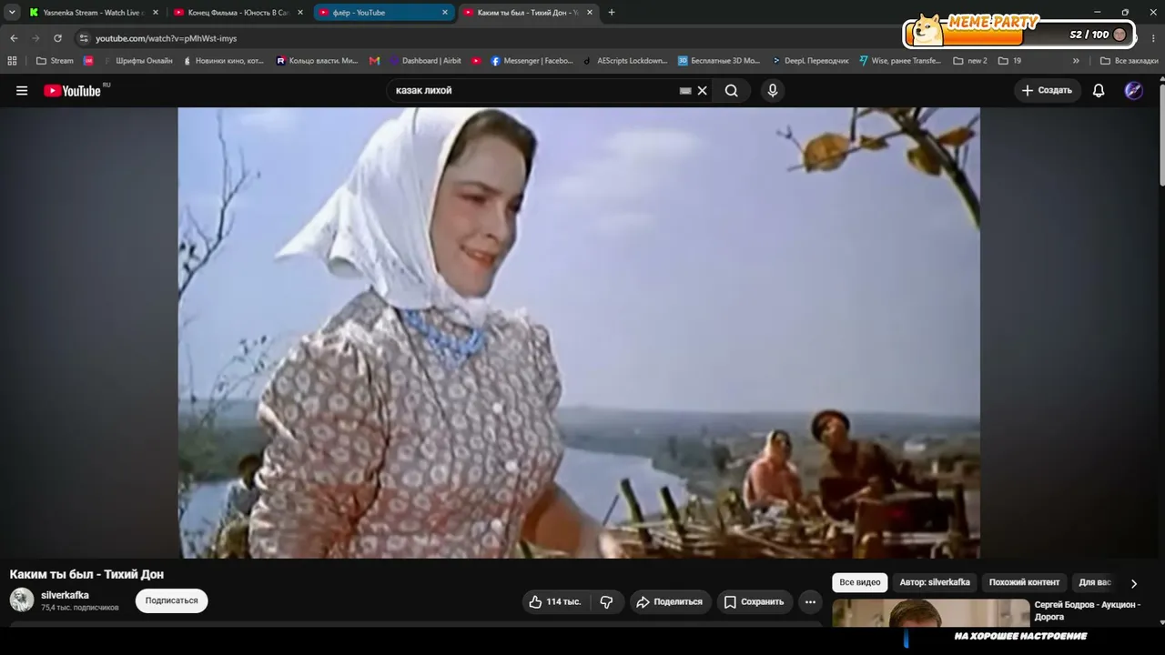Open the 'Новинки кино' bookmark
Viewport: 1165px width, 655px height.
[x=223, y=61]
